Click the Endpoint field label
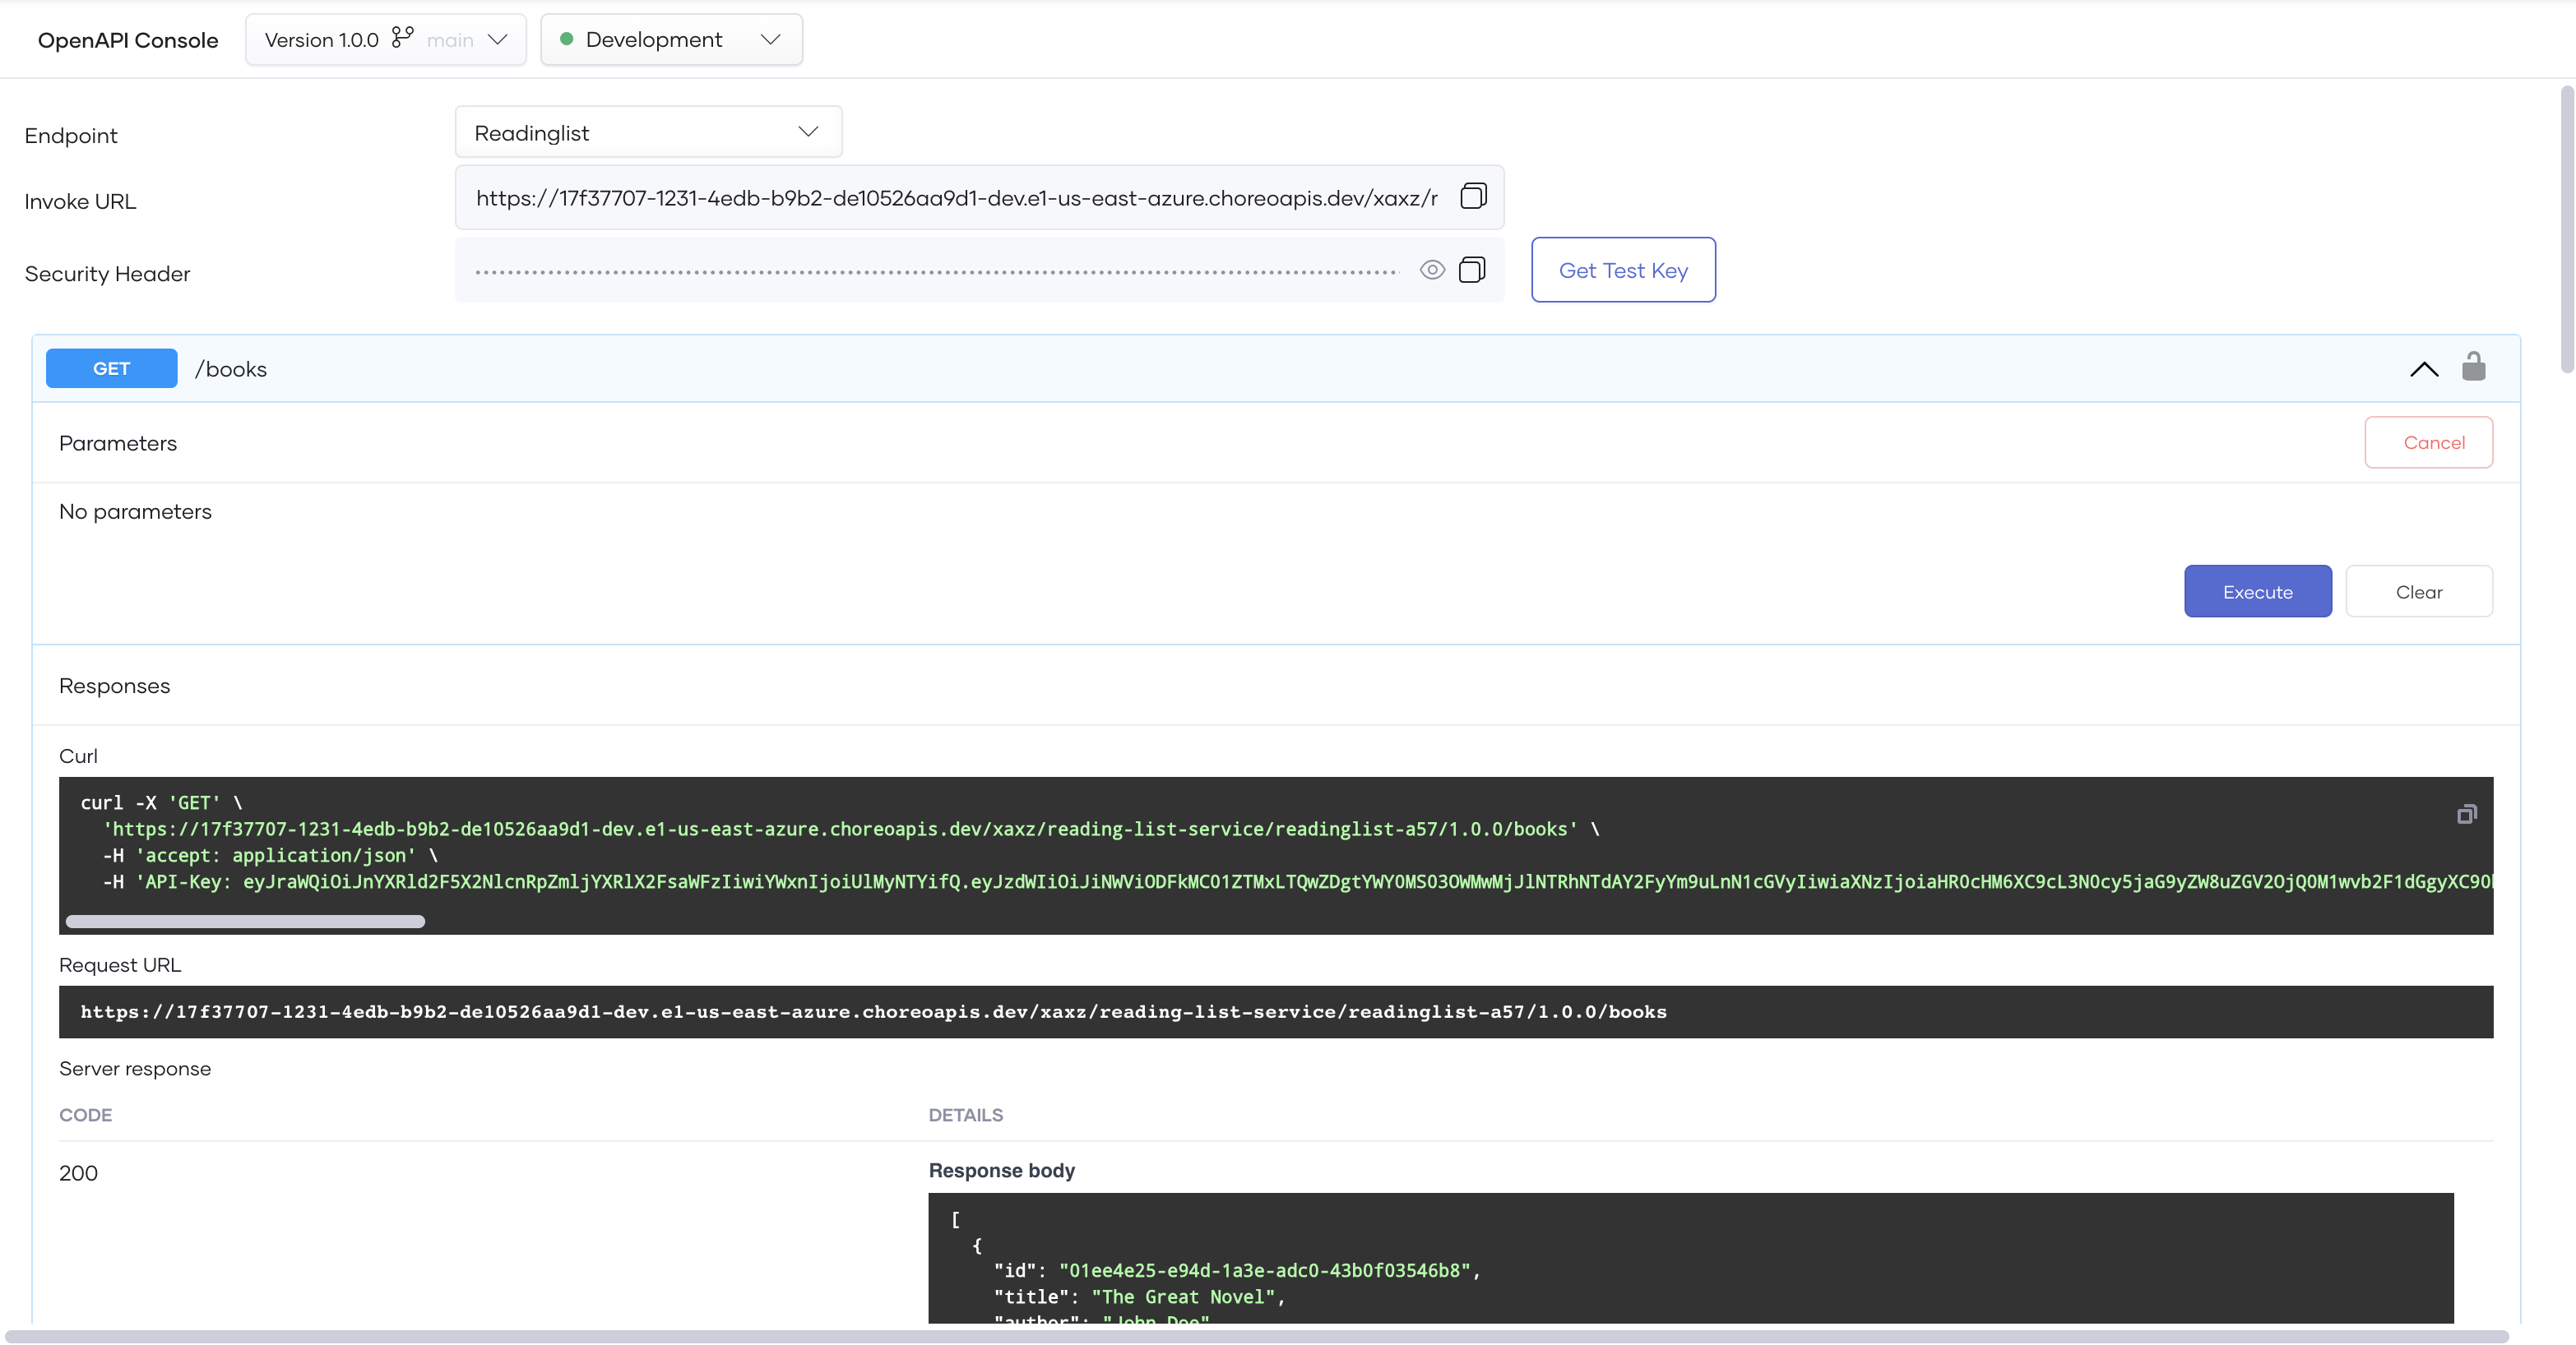The image size is (2576, 1345). click(x=71, y=136)
